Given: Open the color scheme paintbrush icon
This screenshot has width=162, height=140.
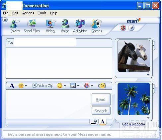Looking at the screenshot, I should point(131,28).
